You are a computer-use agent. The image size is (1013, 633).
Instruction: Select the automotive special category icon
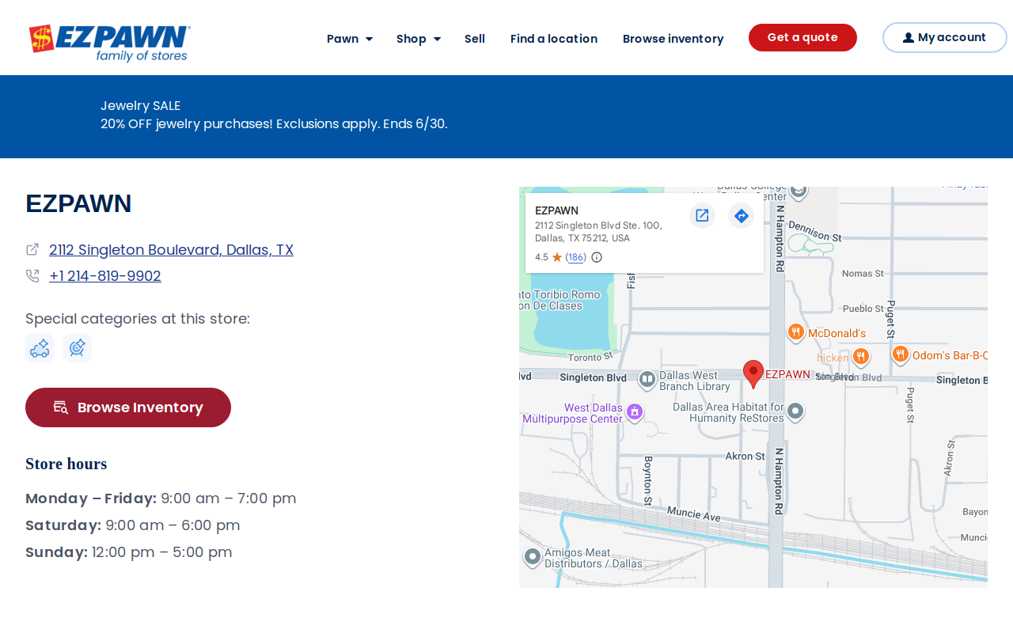point(40,348)
